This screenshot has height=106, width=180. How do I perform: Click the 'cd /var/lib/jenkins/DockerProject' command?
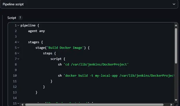point(96,64)
